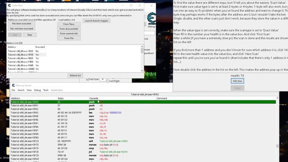Open the View menu in Memory Viewer
This screenshot has height=162, width=288.
point(29,90)
